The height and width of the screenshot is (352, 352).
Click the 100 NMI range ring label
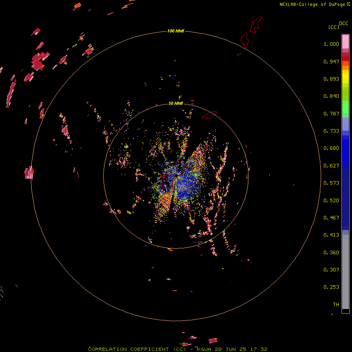coord(176,31)
